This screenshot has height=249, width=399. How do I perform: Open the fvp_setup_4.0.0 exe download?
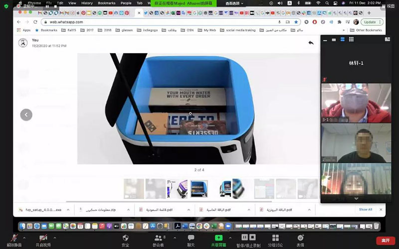click(41, 210)
